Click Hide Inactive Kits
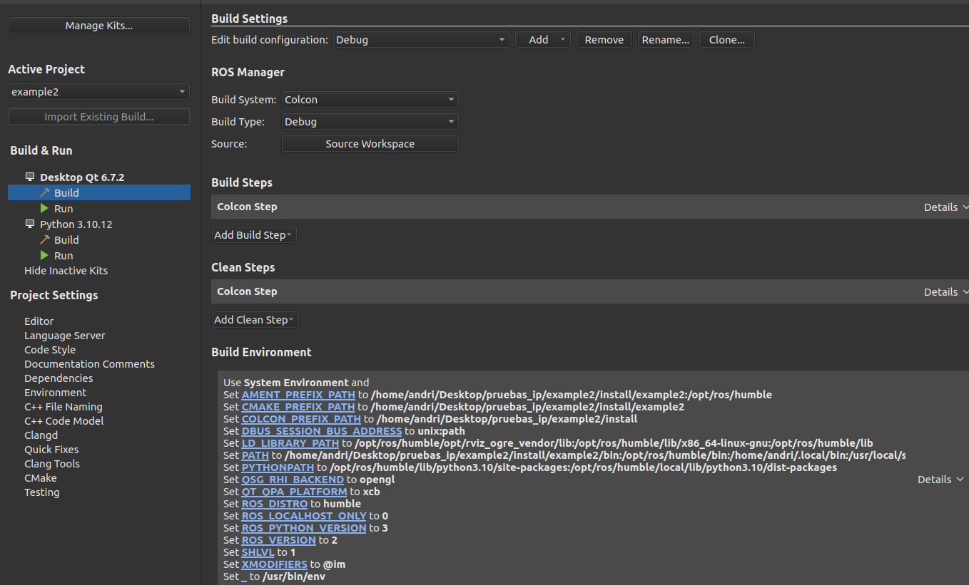The width and height of the screenshot is (969, 585). [x=66, y=271]
